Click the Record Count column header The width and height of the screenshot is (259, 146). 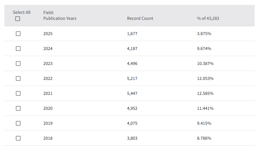pyautogui.click(x=140, y=18)
